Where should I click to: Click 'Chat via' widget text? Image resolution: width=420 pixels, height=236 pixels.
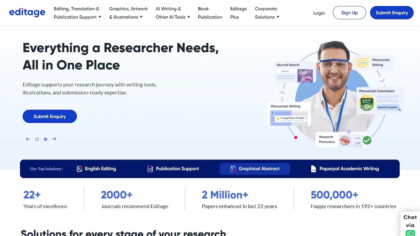[x=410, y=221]
